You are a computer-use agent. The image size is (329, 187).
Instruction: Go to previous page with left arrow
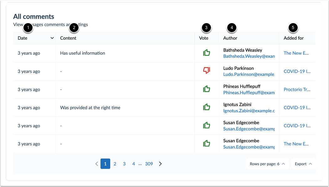coord(97,164)
